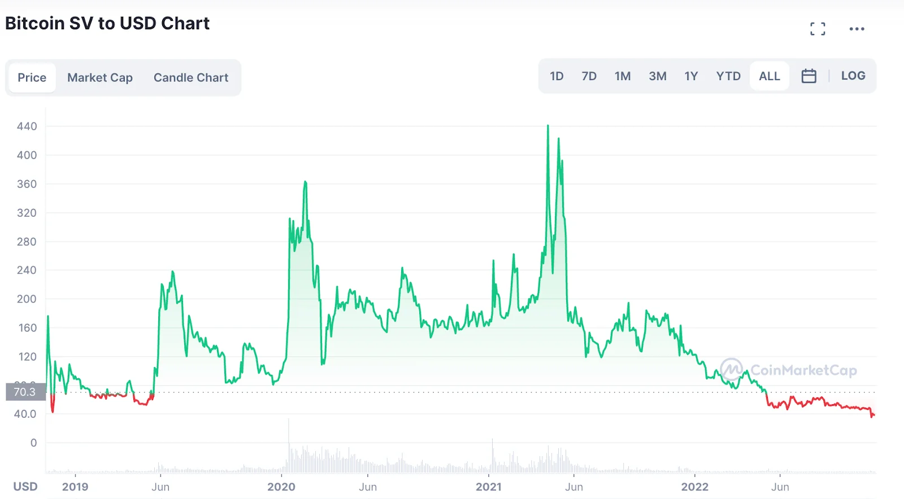Screen dimensions: 904x499
Task: Switch to the Market Cap tab
Action: 100,78
